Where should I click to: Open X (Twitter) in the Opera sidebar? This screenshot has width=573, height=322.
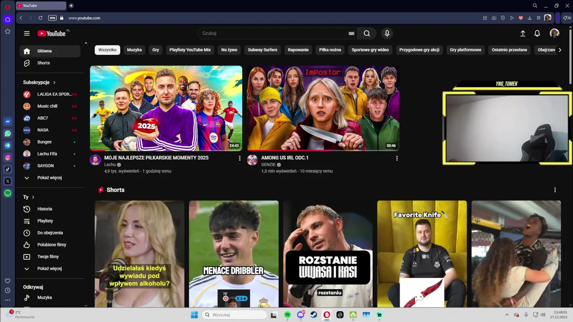[8, 181]
